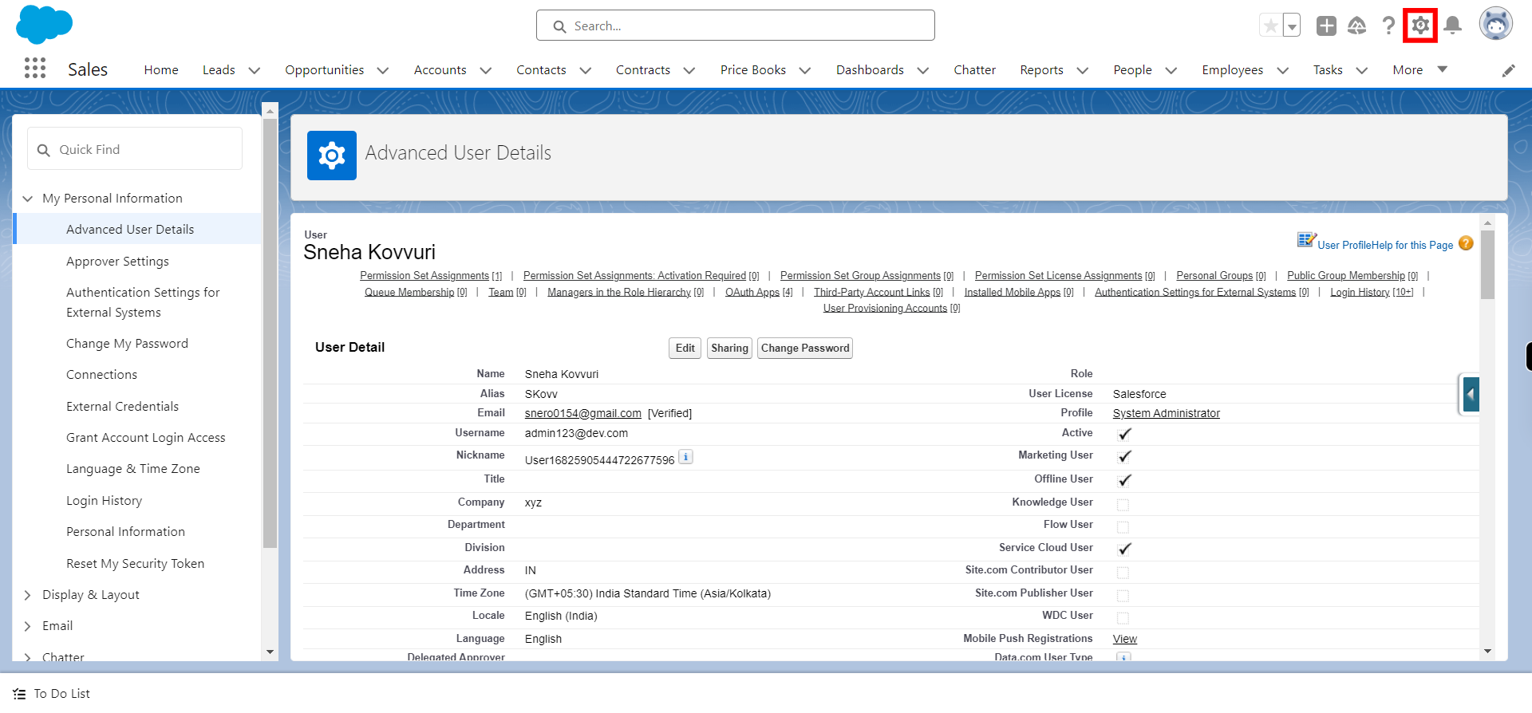Click the Salesforce cloud logo
Image resolution: width=1532 pixels, height=713 pixels.
(x=44, y=24)
